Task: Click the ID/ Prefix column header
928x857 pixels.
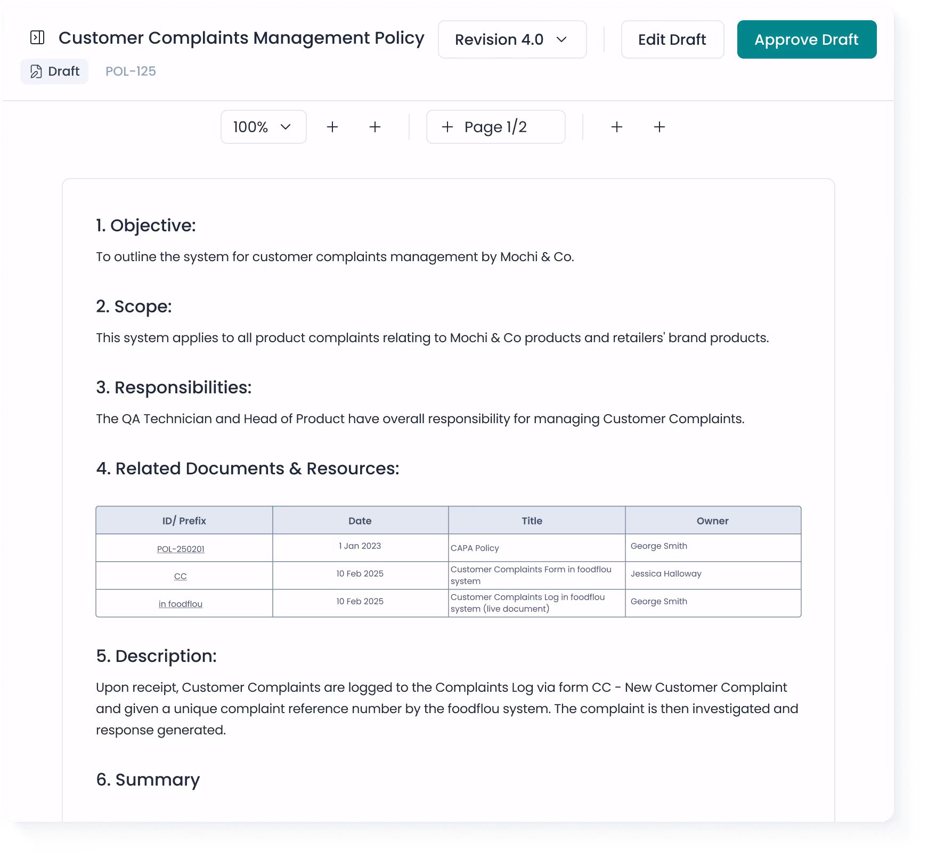Action: tap(184, 521)
